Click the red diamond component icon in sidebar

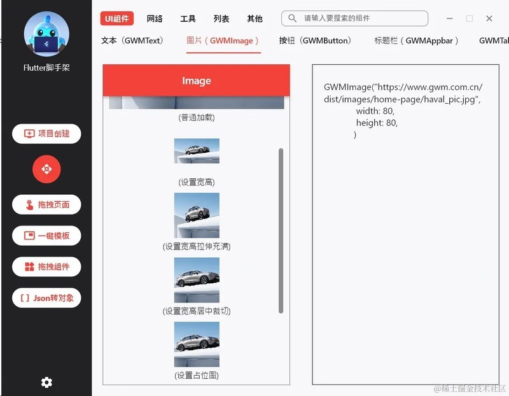(46, 170)
